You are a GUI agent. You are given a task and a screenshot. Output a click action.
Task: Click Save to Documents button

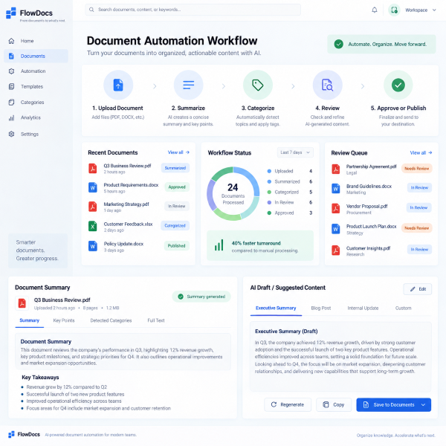394,404
